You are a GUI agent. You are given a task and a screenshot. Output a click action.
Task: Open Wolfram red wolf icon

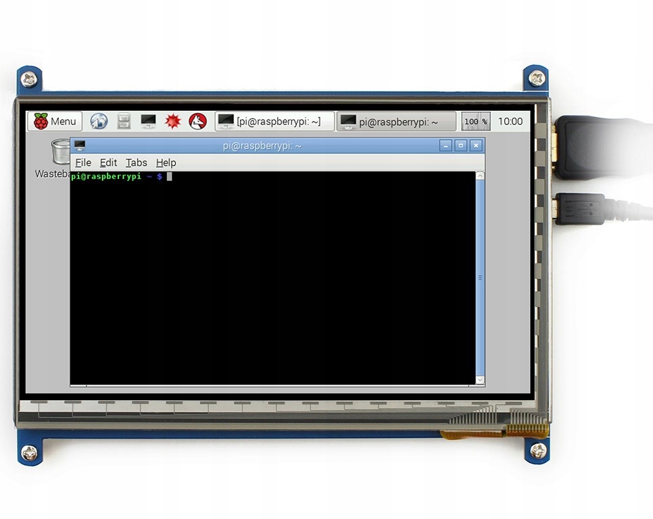(198, 121)
